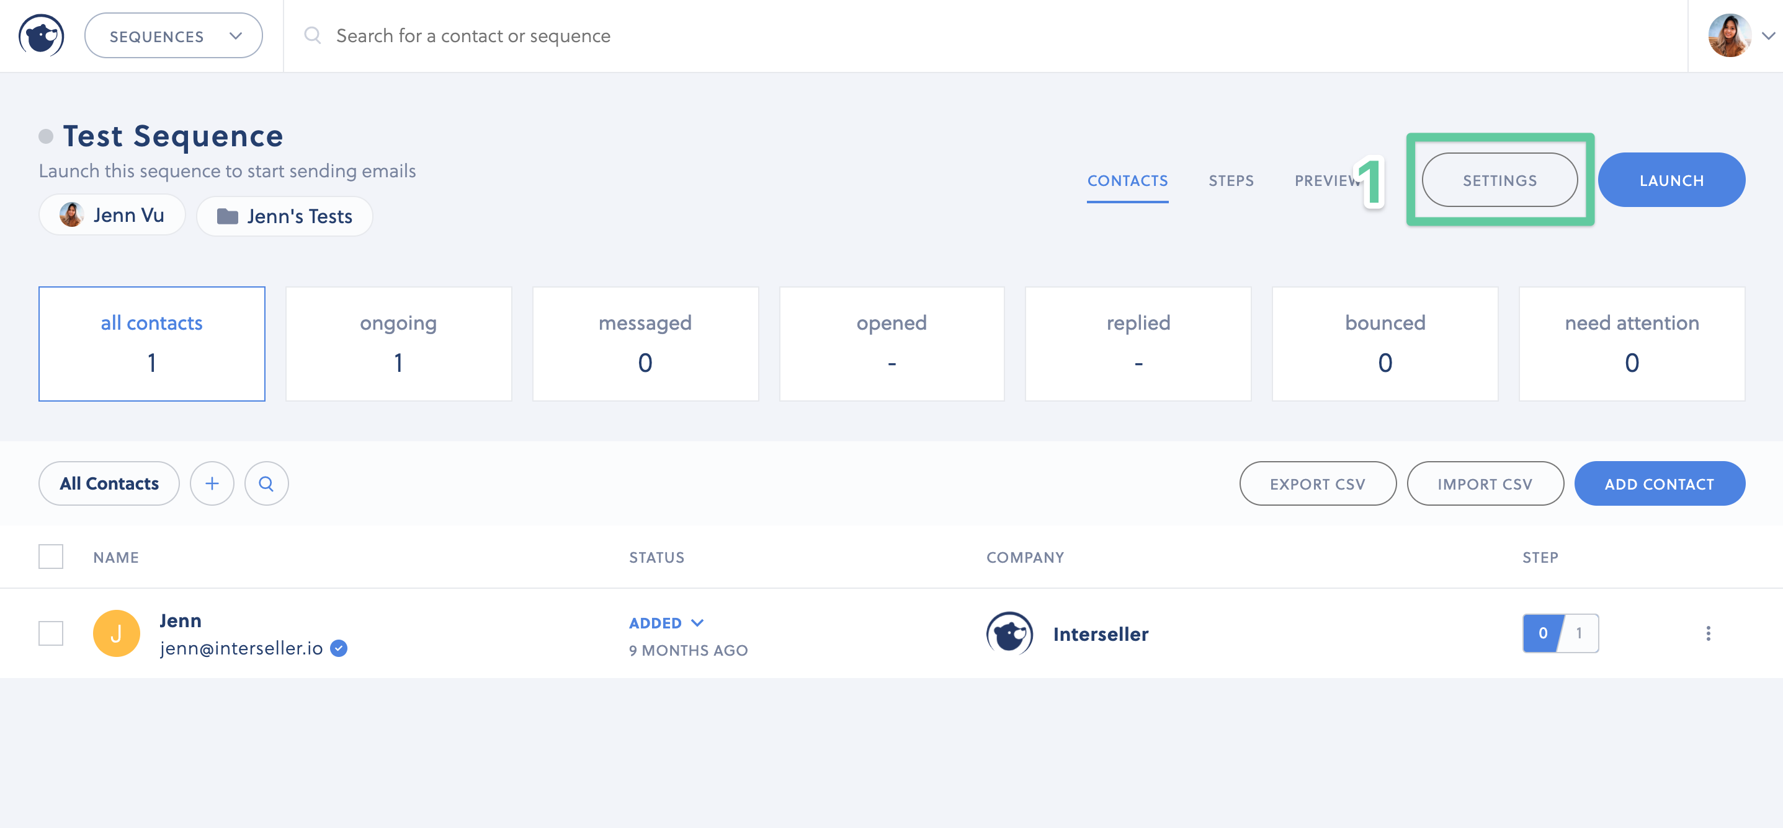This screenshot has width=1783, height=828.
Task: Click the magnifying glass search icon
Action: (266, 483)
